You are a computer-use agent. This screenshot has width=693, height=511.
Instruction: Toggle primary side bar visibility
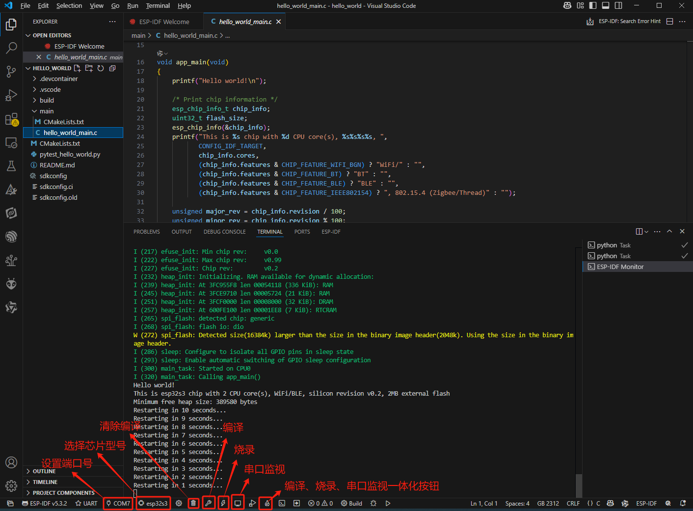(593, 5)
